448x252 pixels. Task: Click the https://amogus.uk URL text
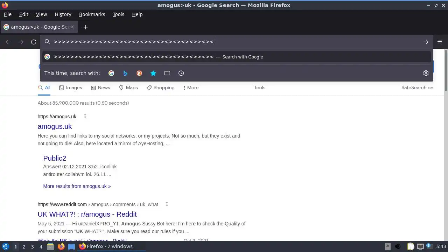[57, 117]
